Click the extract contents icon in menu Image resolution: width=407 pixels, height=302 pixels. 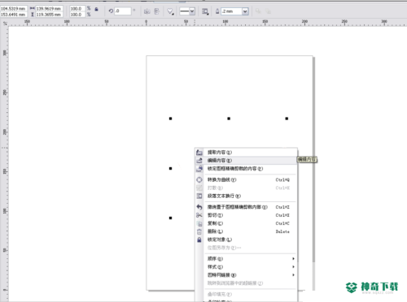[199, 153]
